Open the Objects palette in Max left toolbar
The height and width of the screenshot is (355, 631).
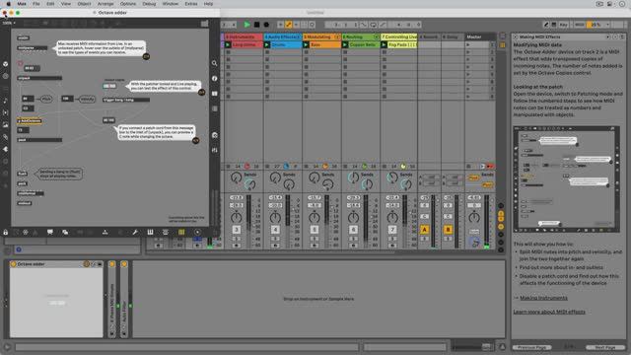[x=5, y=64]
